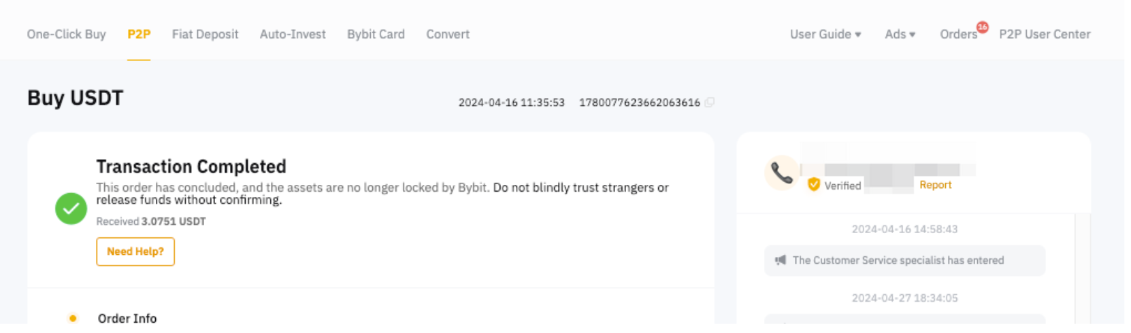The height and width of the screenshot is (333, 1131).
Task: Click the green completed checkmark icon
Action: coord(71,209)
